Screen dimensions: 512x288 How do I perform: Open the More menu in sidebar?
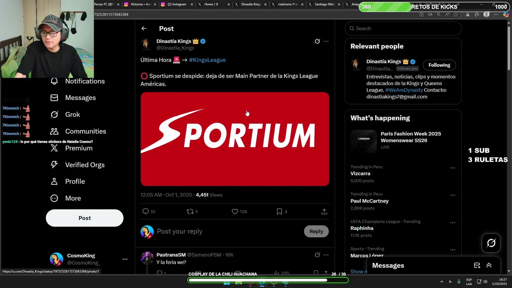66,198
